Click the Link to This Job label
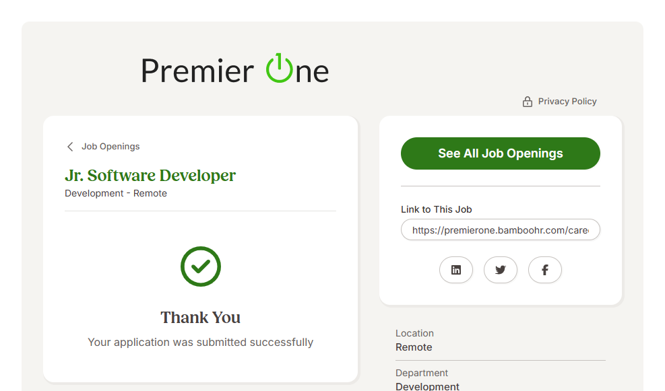Viewport: 665px width, 391px height. pyautogui.click(x=436, y=209)
